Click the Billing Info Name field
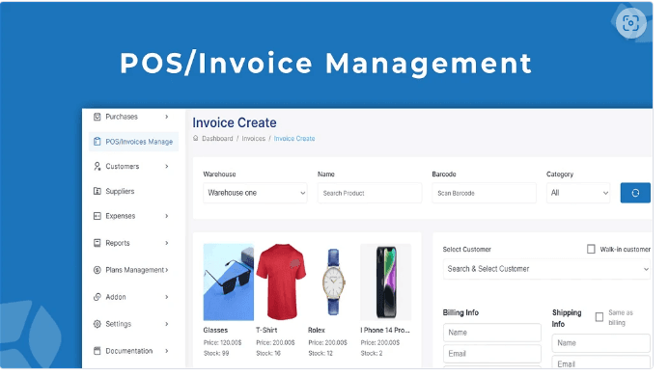The height and width of the screenshot is (376, 669). pos(492,333)
